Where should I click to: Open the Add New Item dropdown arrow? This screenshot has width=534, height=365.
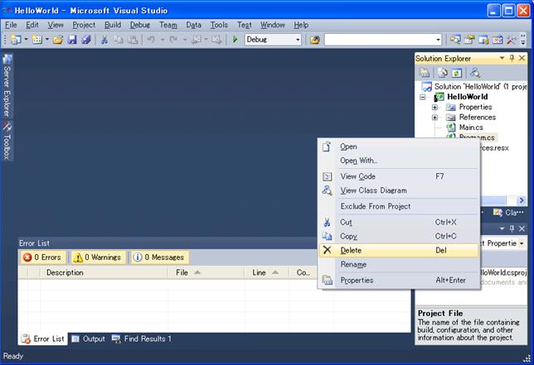47,40
